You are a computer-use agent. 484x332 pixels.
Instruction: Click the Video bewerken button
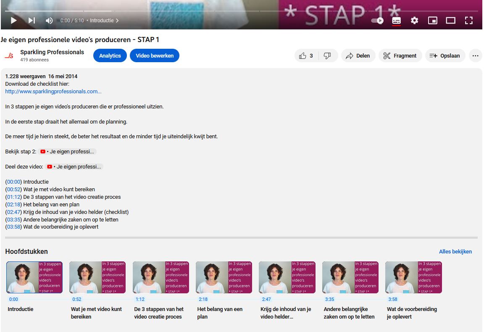[155, 55]
